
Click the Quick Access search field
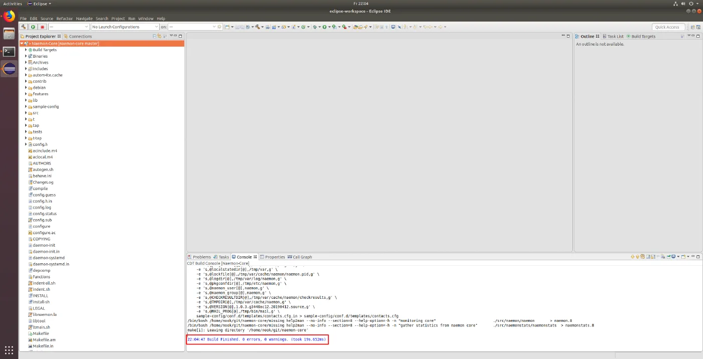[x=668, y=27]
